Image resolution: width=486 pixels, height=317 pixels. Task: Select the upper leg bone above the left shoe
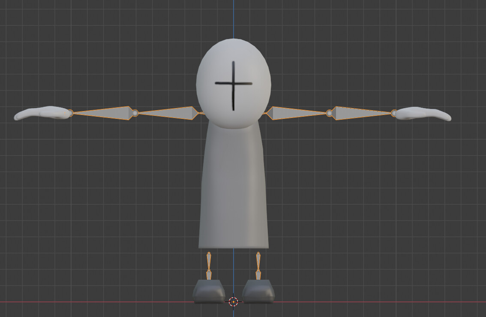pos(209,260)
